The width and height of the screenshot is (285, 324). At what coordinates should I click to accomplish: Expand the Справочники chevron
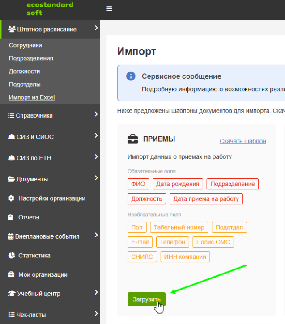click(96, 114)
